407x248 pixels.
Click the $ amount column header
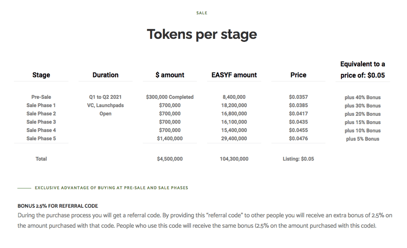[x=170, y=75]
